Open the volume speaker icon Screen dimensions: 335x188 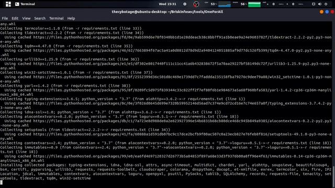point(320,4)
